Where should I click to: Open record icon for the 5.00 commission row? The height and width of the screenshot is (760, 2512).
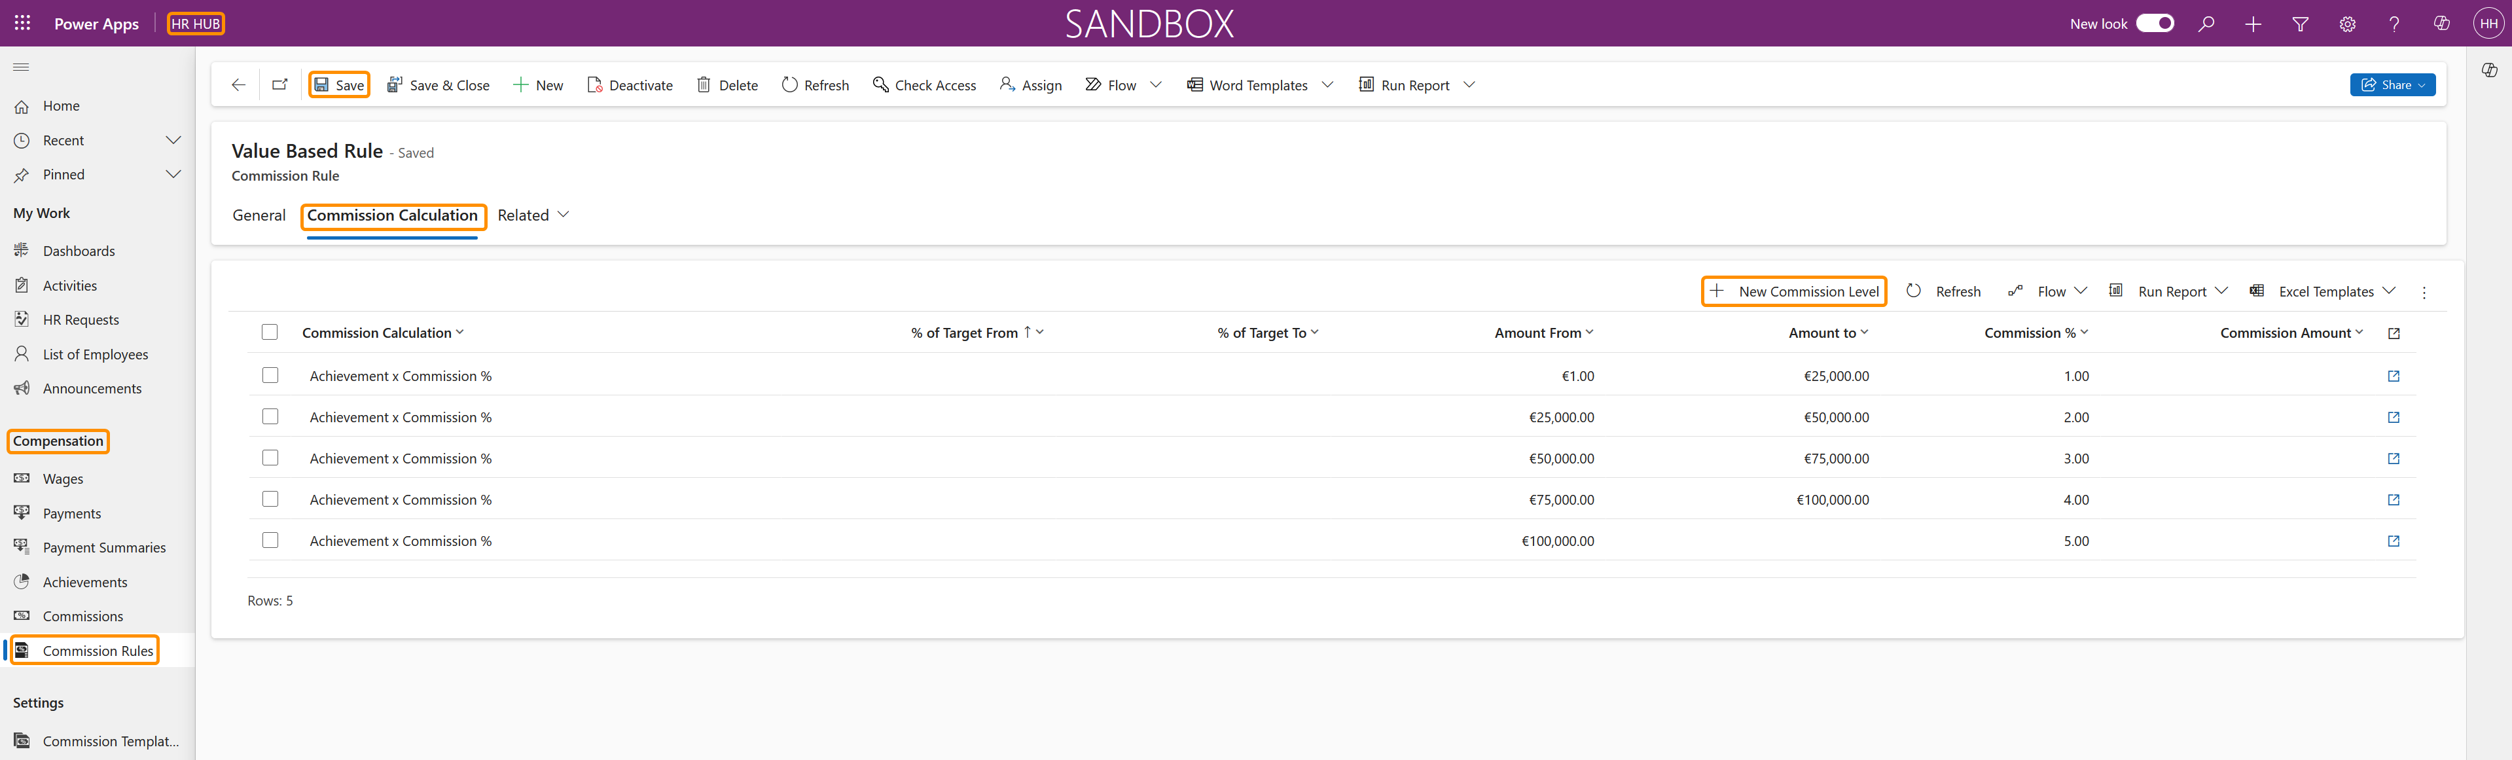tap(2393, 541)
